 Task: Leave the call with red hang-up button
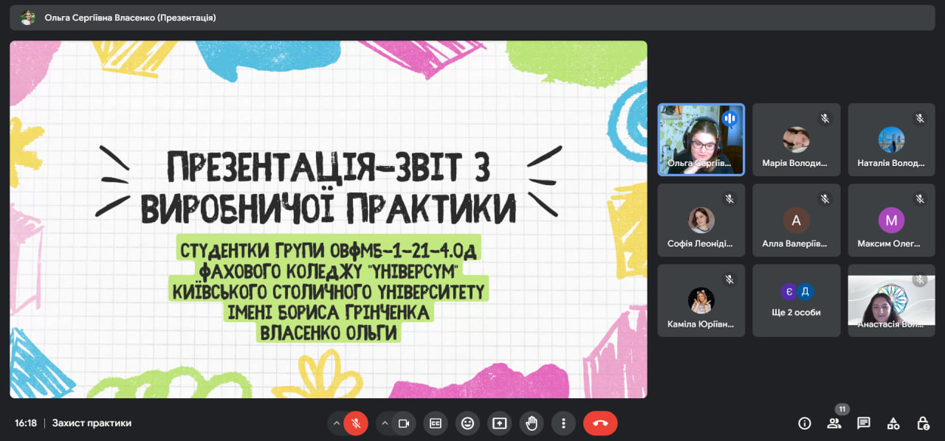(600, 423)
